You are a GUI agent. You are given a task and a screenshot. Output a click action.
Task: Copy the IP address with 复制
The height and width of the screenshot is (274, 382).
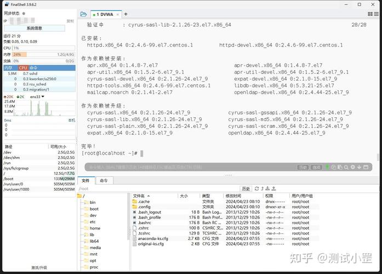tap(70, 21)
